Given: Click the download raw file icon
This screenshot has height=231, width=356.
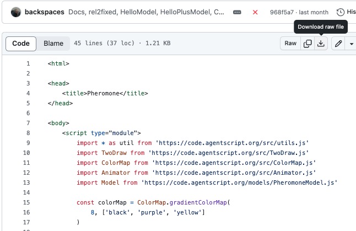Looking at the screenshot, I should 321,44.
